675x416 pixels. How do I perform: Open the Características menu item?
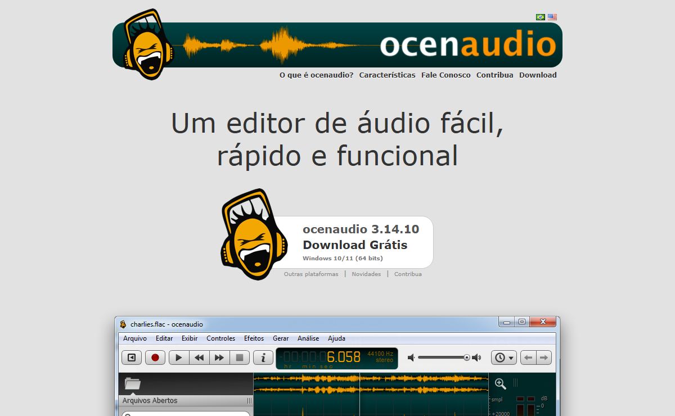[388, 75]
